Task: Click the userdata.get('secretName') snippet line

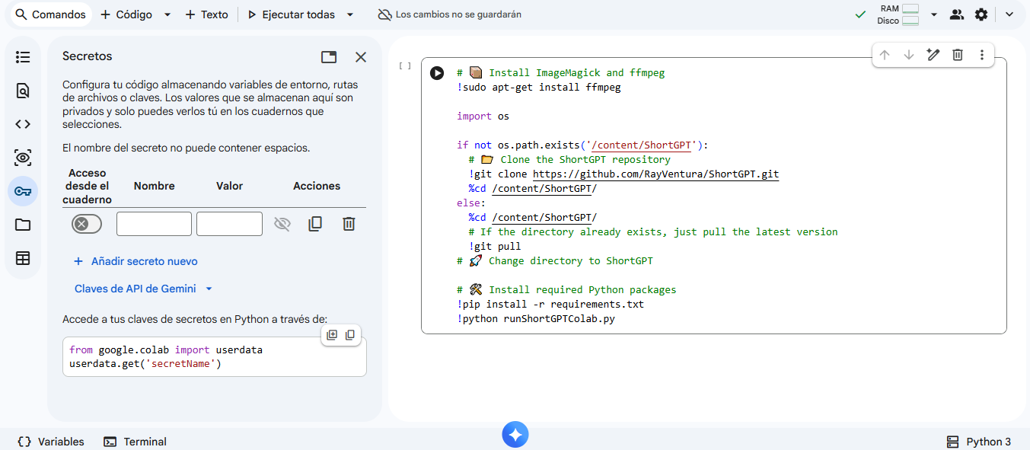Action: 145,364
